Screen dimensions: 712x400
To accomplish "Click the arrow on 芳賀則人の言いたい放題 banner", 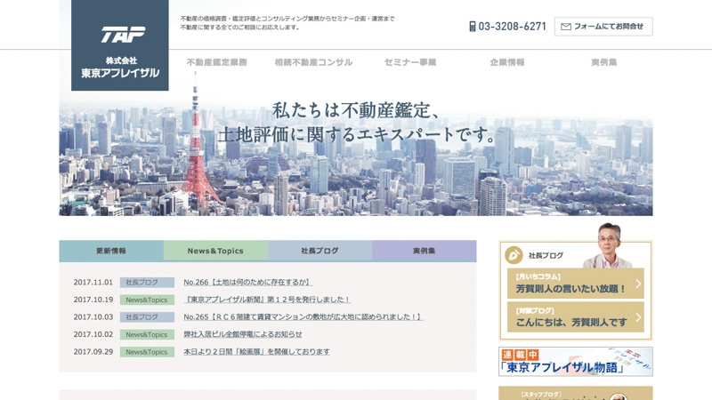I will [x=638, y=284].
